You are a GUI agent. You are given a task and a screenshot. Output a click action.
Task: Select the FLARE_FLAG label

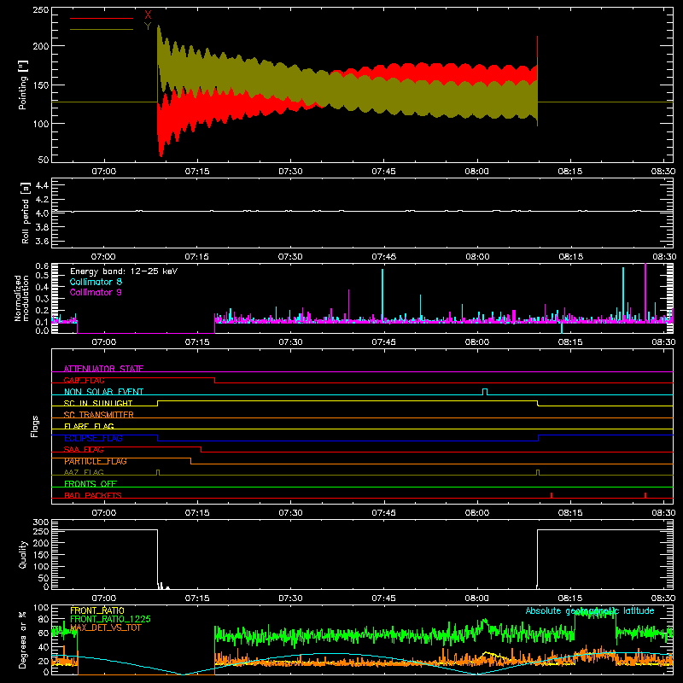coord(89,426)
